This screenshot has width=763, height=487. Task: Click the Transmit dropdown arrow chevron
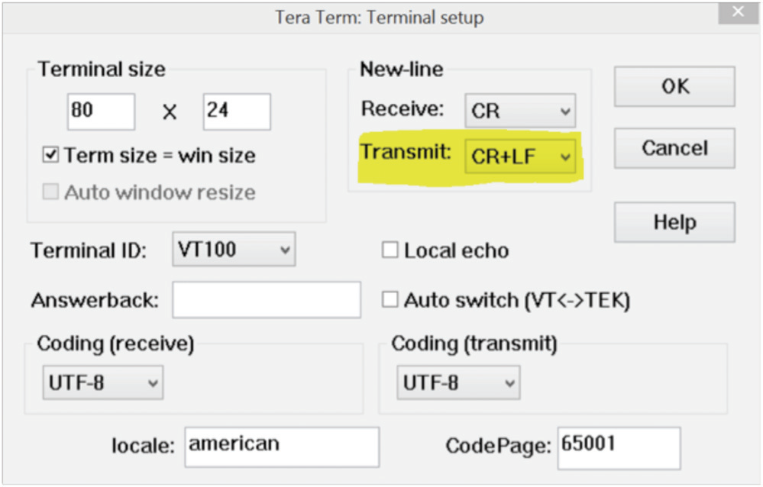[565, 157]
